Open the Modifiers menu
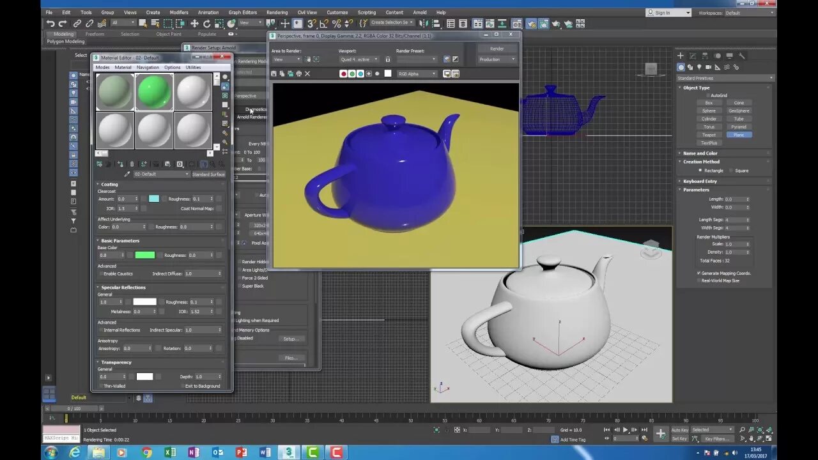Screen dimensions: 818x460 pyautogui.click(x=179, y=12)
